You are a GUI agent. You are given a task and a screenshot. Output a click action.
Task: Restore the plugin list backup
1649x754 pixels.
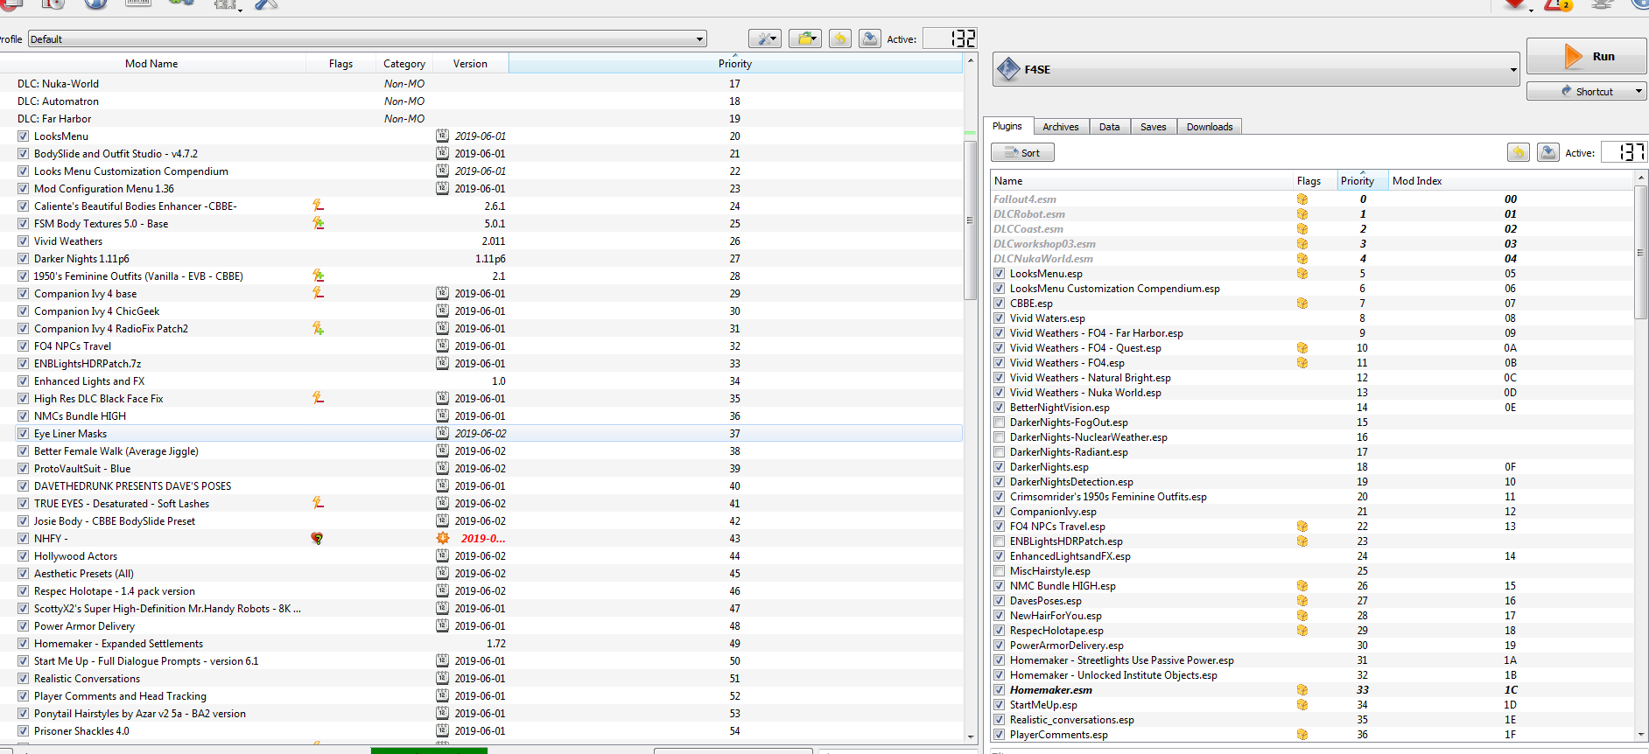coord(1519,152)
